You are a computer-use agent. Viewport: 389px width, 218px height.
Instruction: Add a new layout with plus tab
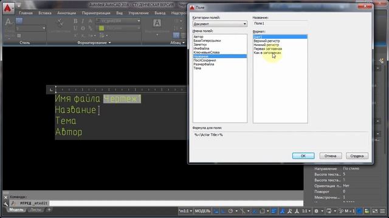point(49,210)
